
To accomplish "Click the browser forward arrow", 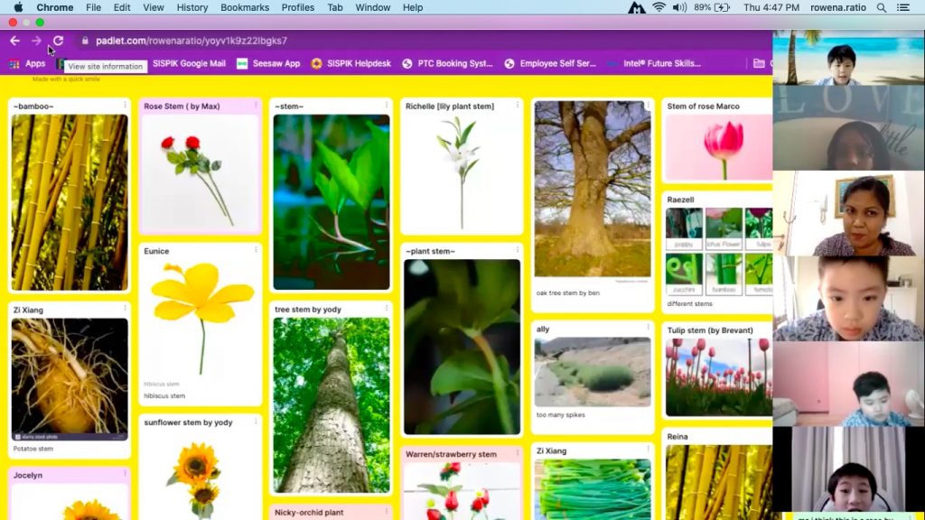I will 36,41.
